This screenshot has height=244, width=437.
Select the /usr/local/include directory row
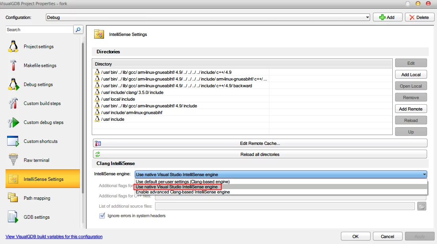pos(118,99)
